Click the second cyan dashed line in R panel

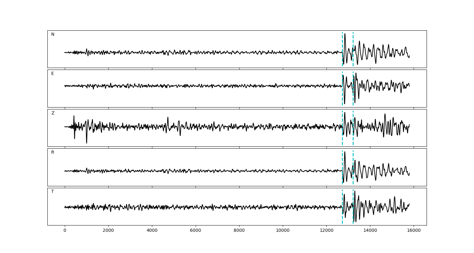[x=353, y=158]
